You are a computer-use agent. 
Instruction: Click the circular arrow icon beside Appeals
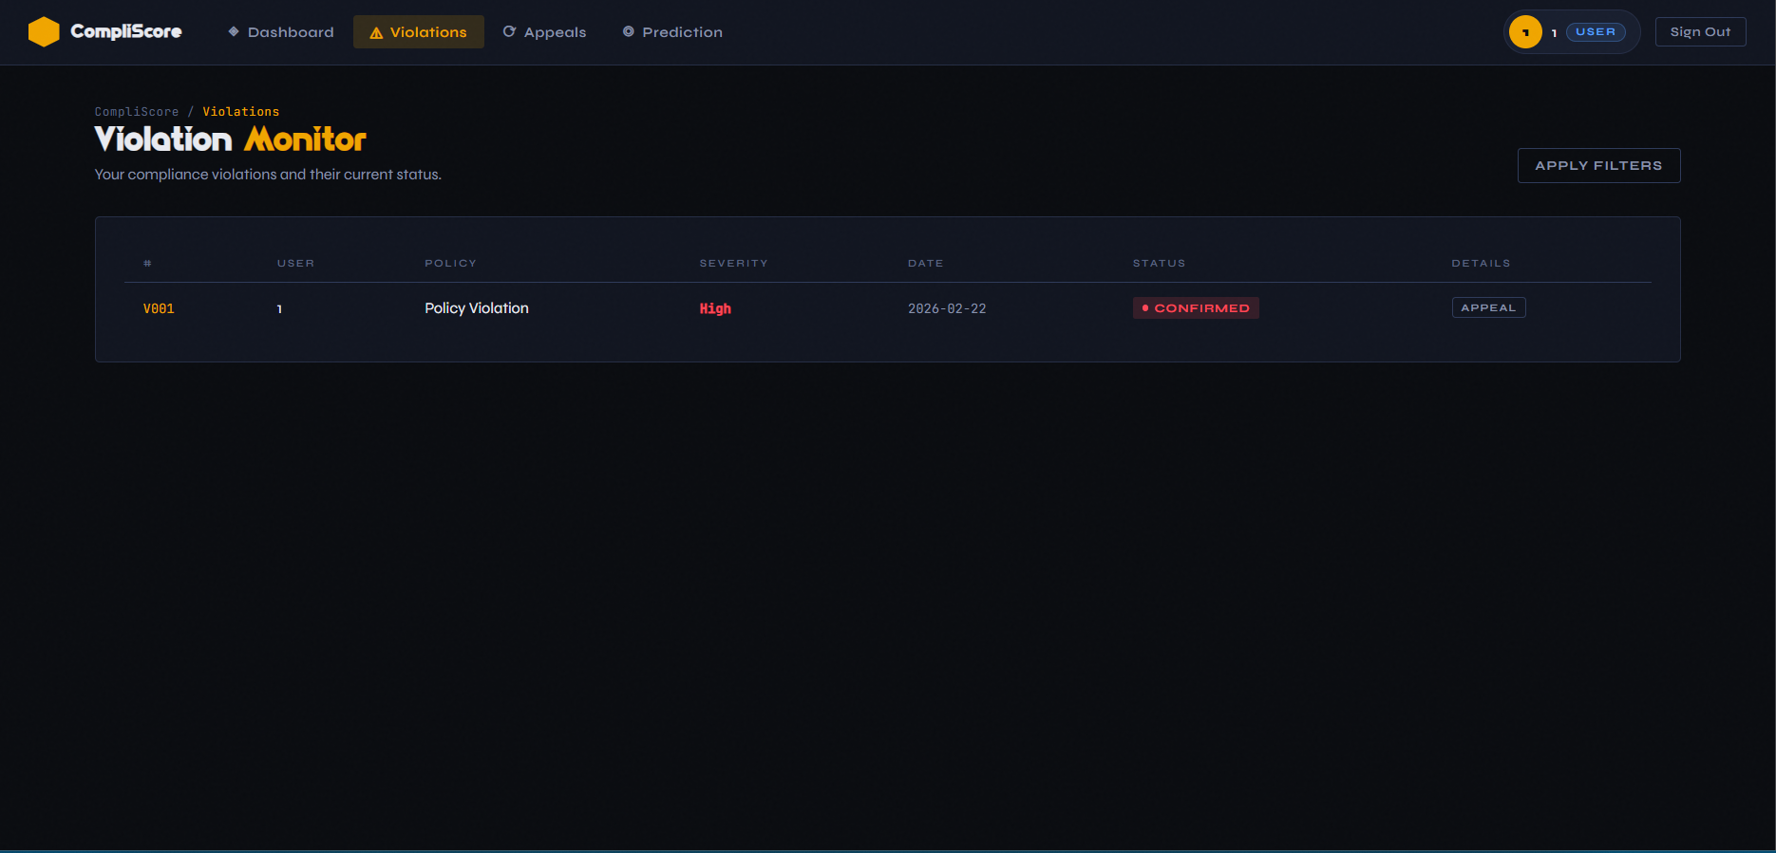pos(510,32)
